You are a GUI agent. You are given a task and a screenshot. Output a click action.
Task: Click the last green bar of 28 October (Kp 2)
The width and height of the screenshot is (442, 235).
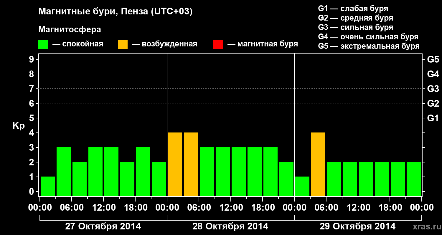pos(286,179)
